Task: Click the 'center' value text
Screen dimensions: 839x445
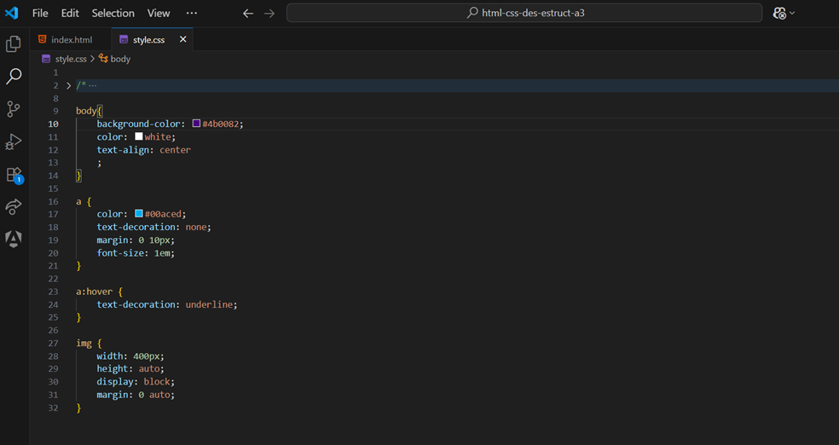Action: (175, 150)
